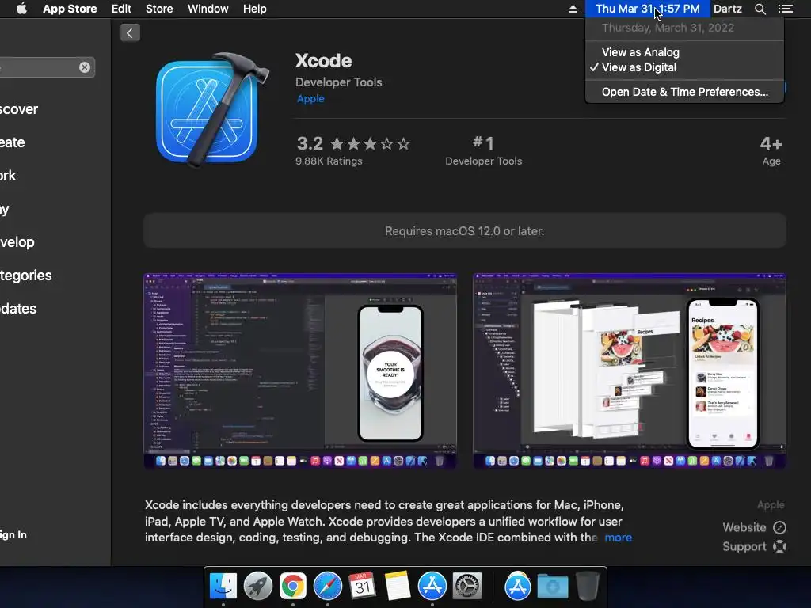Click the eject icon in menu bar
Viewport: 811px width, 608px height.
pos(573,9)
